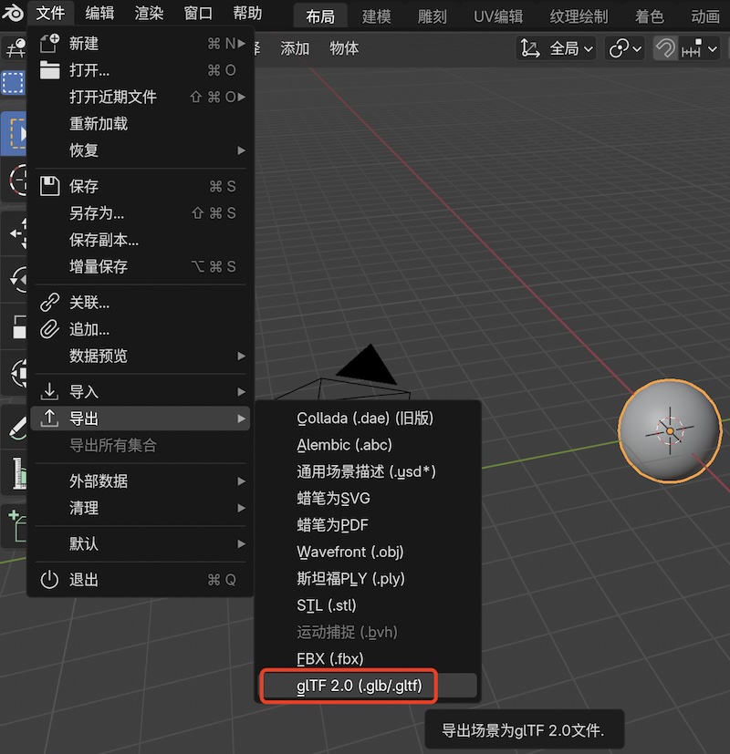Expand the 数据预览 submenu
Screen dimensions: 730x754
point(140,356)
